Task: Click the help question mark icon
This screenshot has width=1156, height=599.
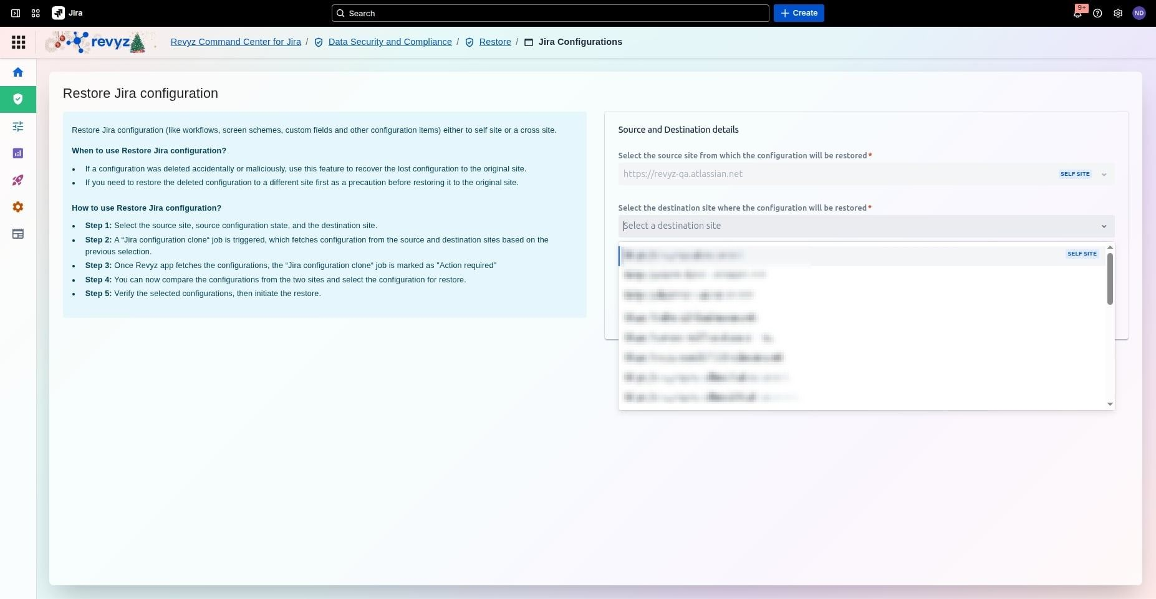Action: (x=1097, y=13)
